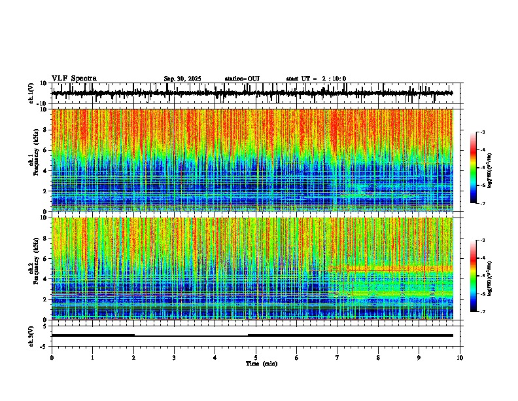Click the ch.2 spectrogram plot
Screen dimensions: 518x401
pos(252,269)
